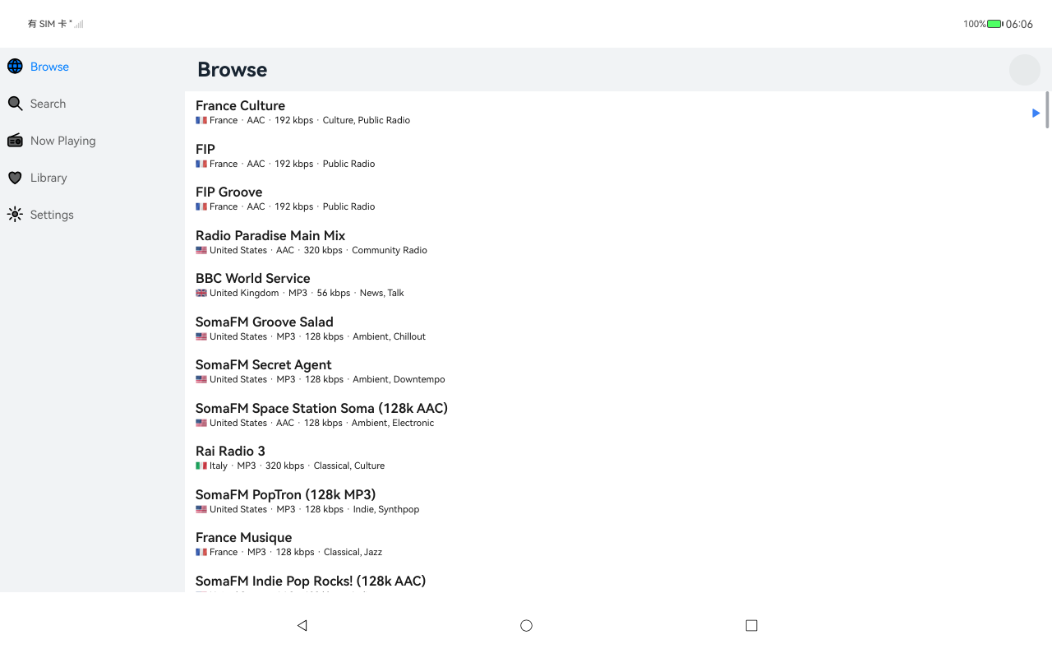This screenshot has height=658, width=1052.
Task: Click the 'Ambient, Downtempo' genre text
Action: [399, 379]
